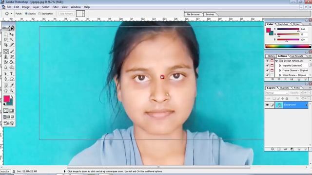Open the Filter menu
The image size is (312, 175).
(56, 7)
